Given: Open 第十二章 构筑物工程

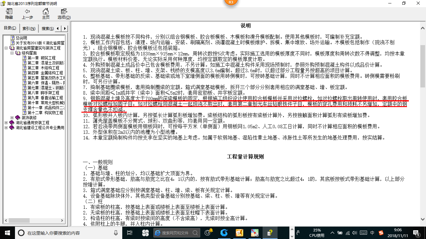Looking at the screenshot, I should tap(43, 113).
